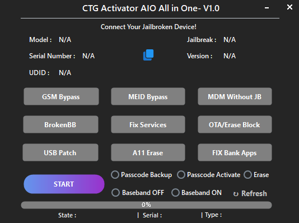Click the BrokenBB button
299x223 pixels.
60,124
